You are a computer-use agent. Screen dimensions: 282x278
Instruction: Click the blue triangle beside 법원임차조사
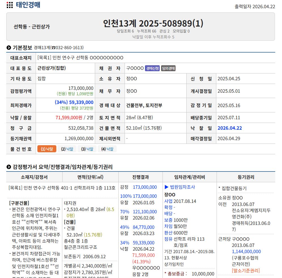pos(166,187)
